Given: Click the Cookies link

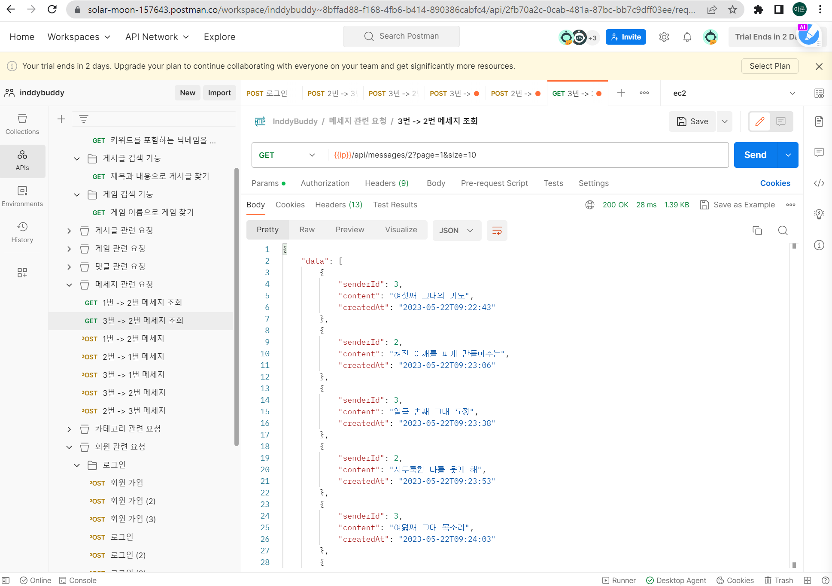Looking at the screenshot, I should 774,183.
